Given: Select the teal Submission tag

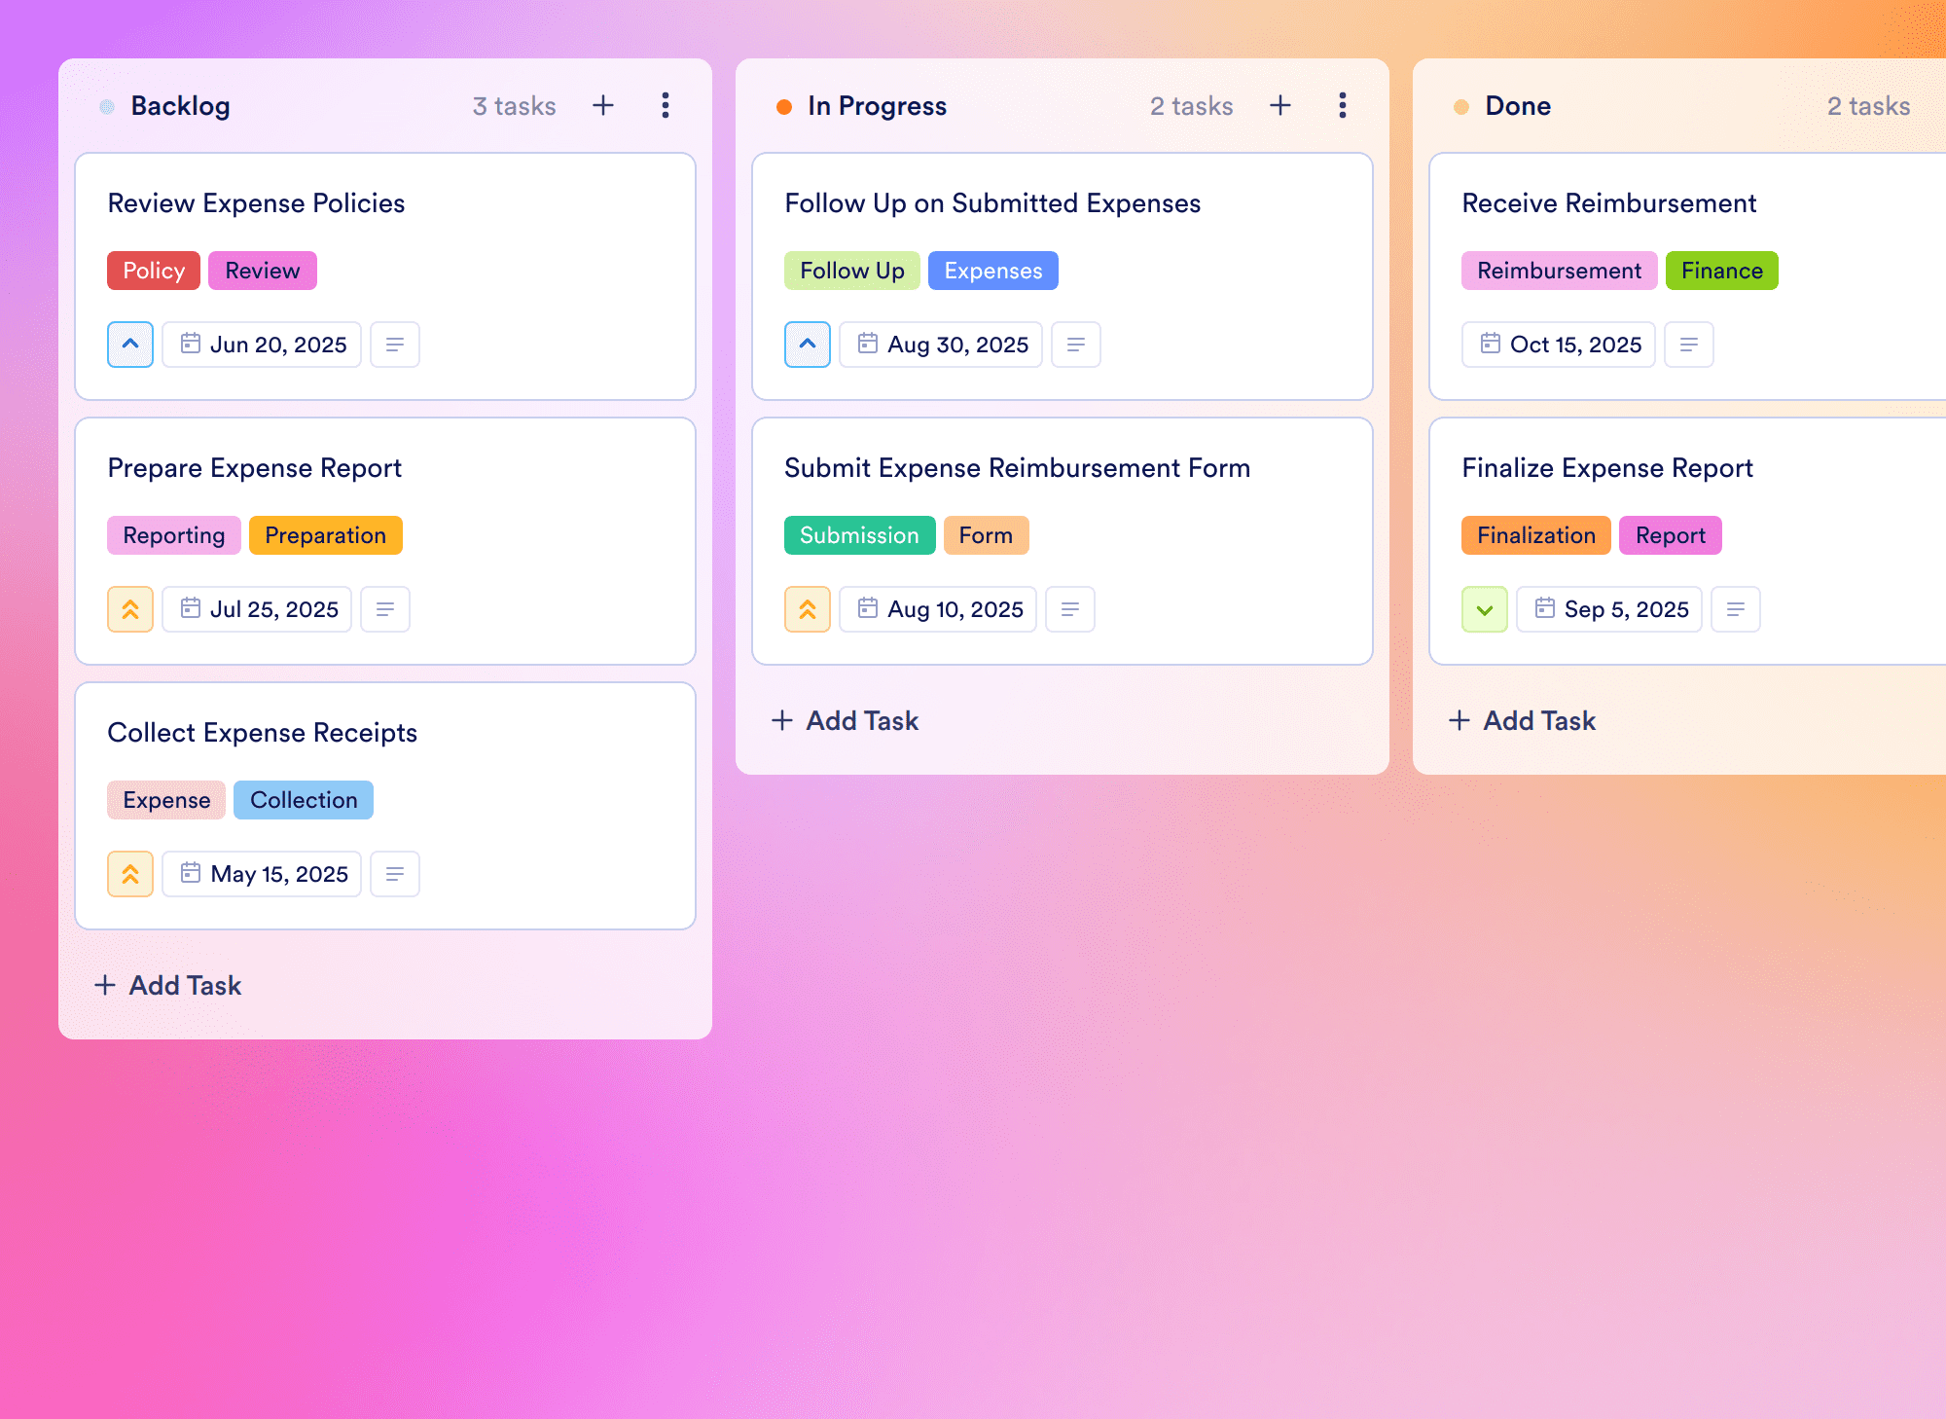Looking at the screenshot, I should click(860, 535).
